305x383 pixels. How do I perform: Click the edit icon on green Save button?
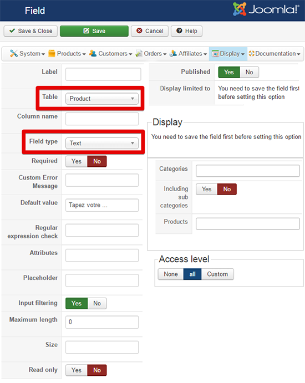tap(87, 31)
